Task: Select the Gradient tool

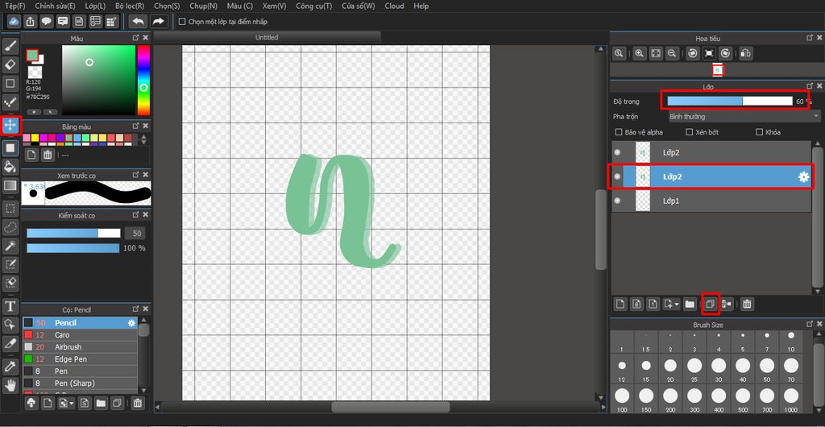Action: pyautogui.click(x=10, y=185)
